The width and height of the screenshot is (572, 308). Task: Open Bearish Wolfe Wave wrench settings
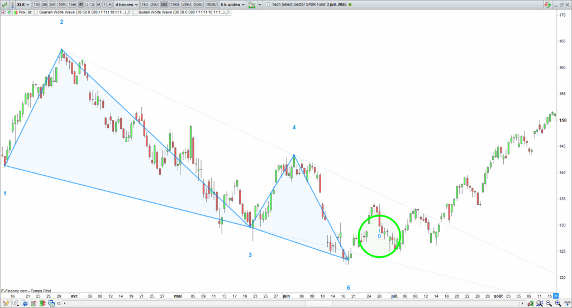pos(130,12)
